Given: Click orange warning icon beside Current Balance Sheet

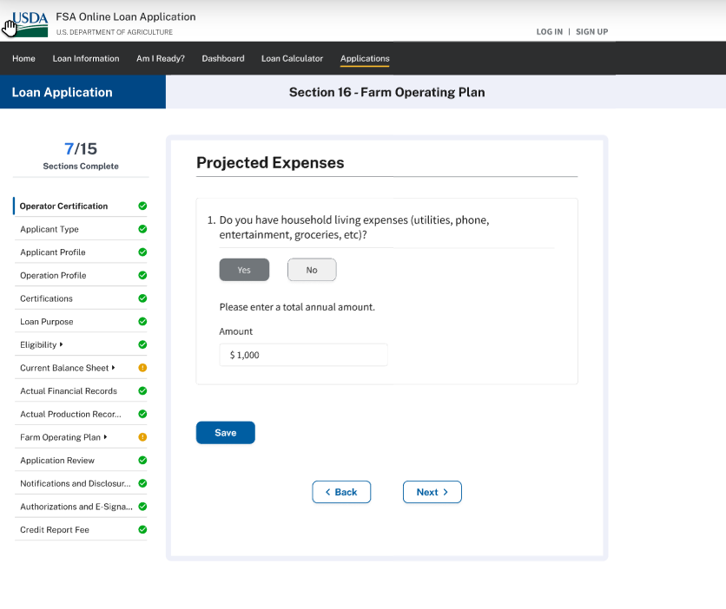Looking at the screenshot, I should pos(142,368).
